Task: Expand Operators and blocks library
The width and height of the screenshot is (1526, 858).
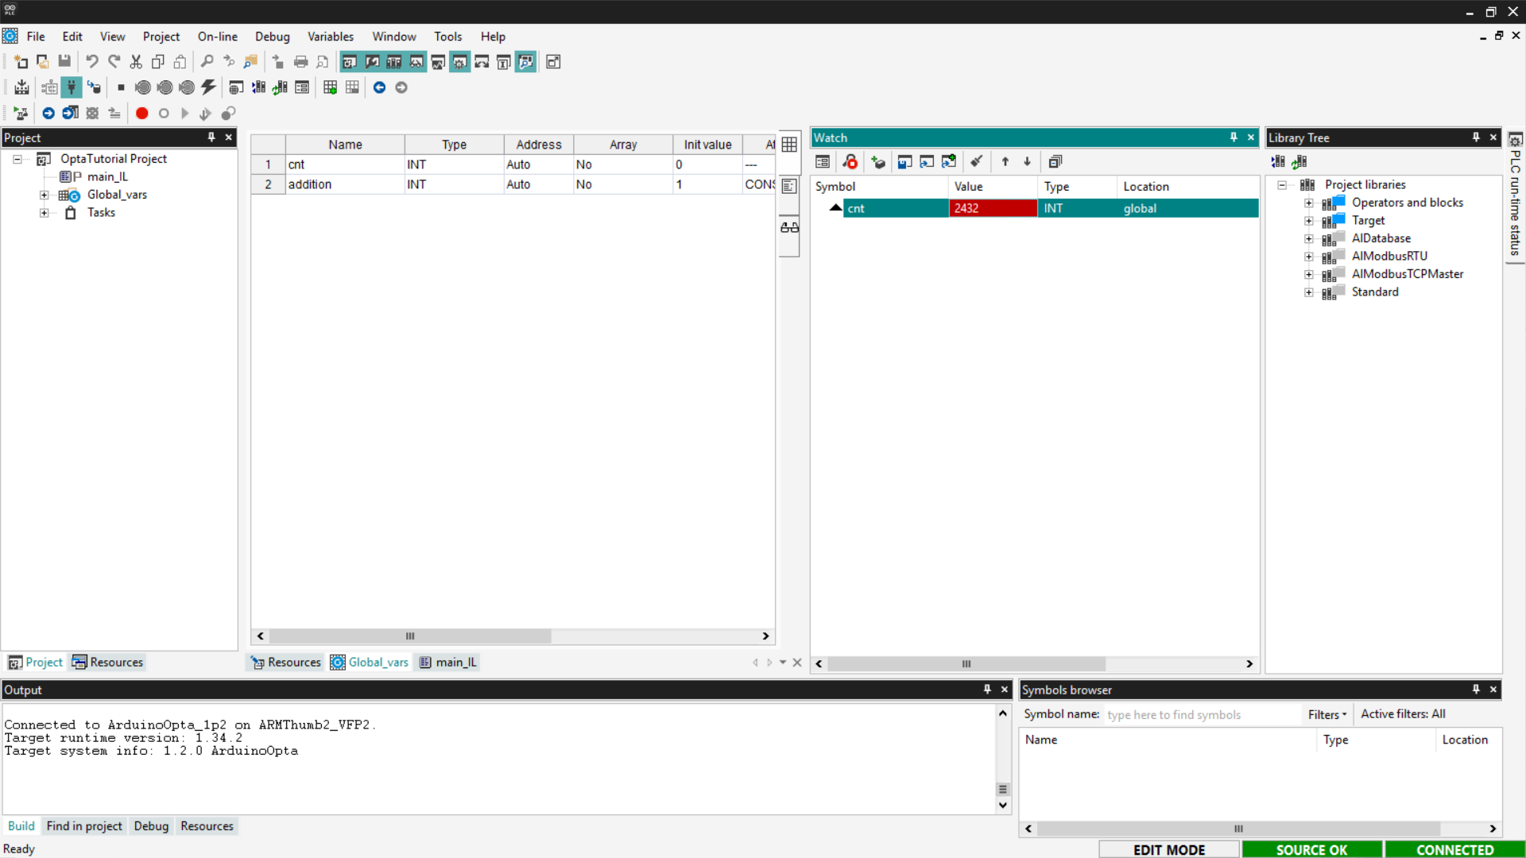Action: tap(1308, 203)
